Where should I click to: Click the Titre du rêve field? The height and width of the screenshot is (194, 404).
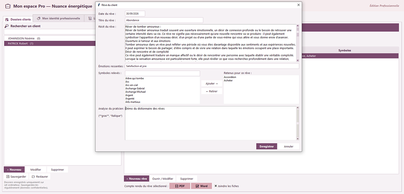(x=164, y=20)
